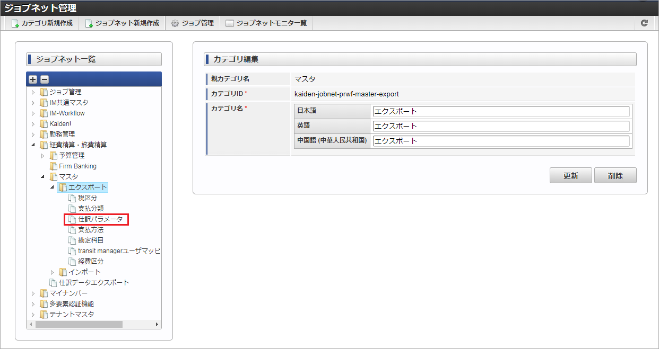Click the folder icon beside Firm Banking
Viewport: 659px width, 349px height.
tap(53, 166)
